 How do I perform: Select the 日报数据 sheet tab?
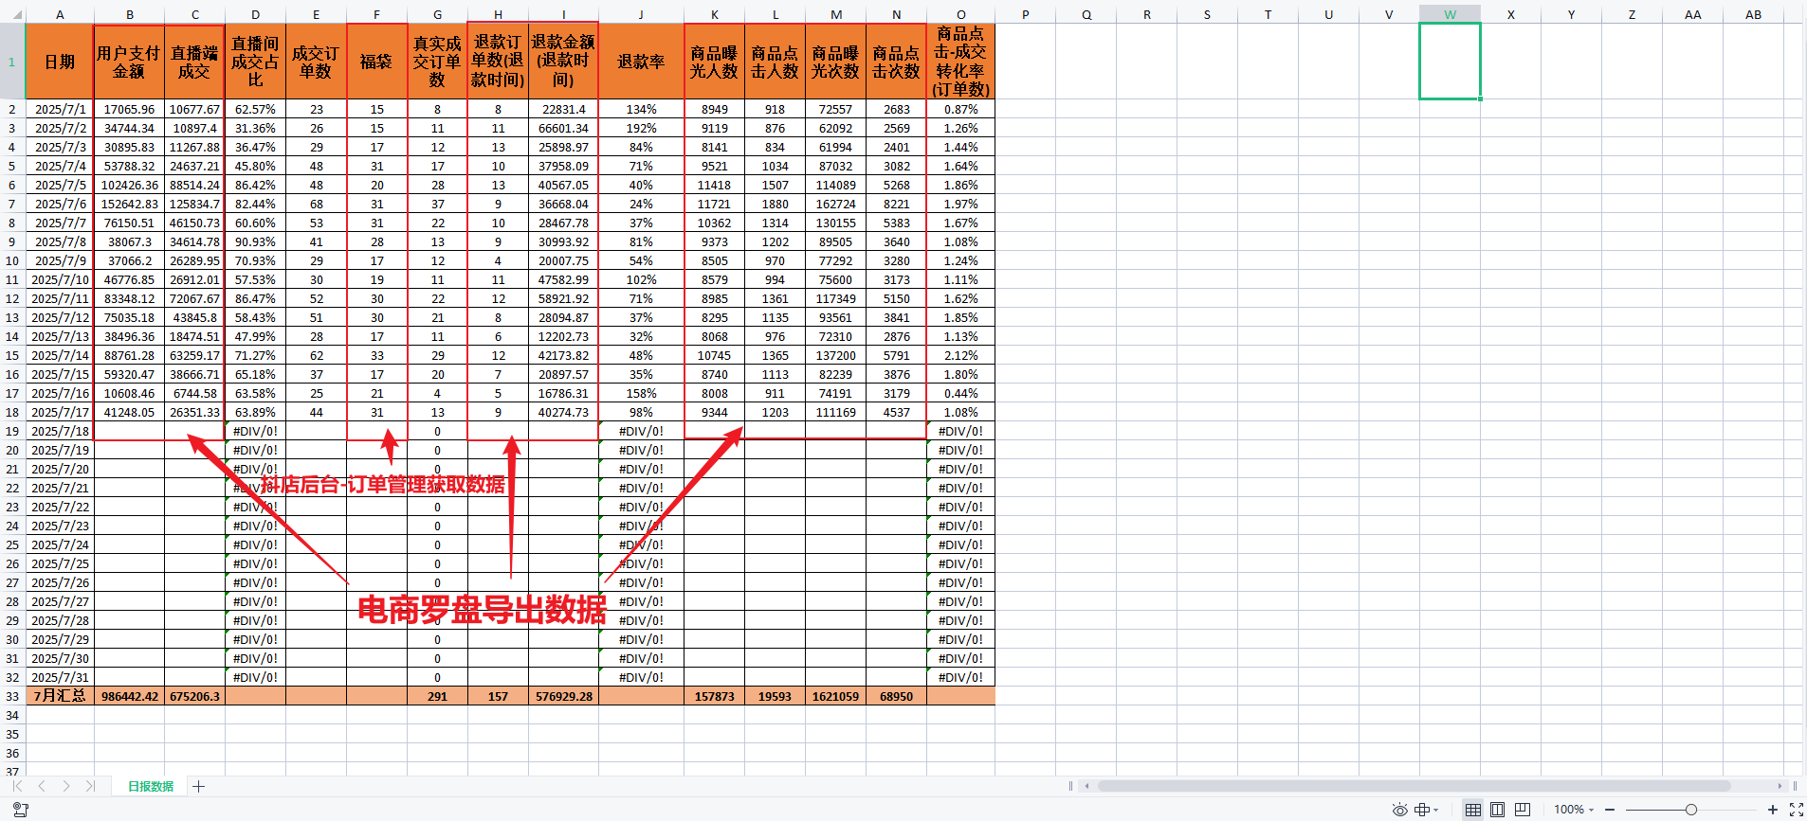[x=151, y=786]
